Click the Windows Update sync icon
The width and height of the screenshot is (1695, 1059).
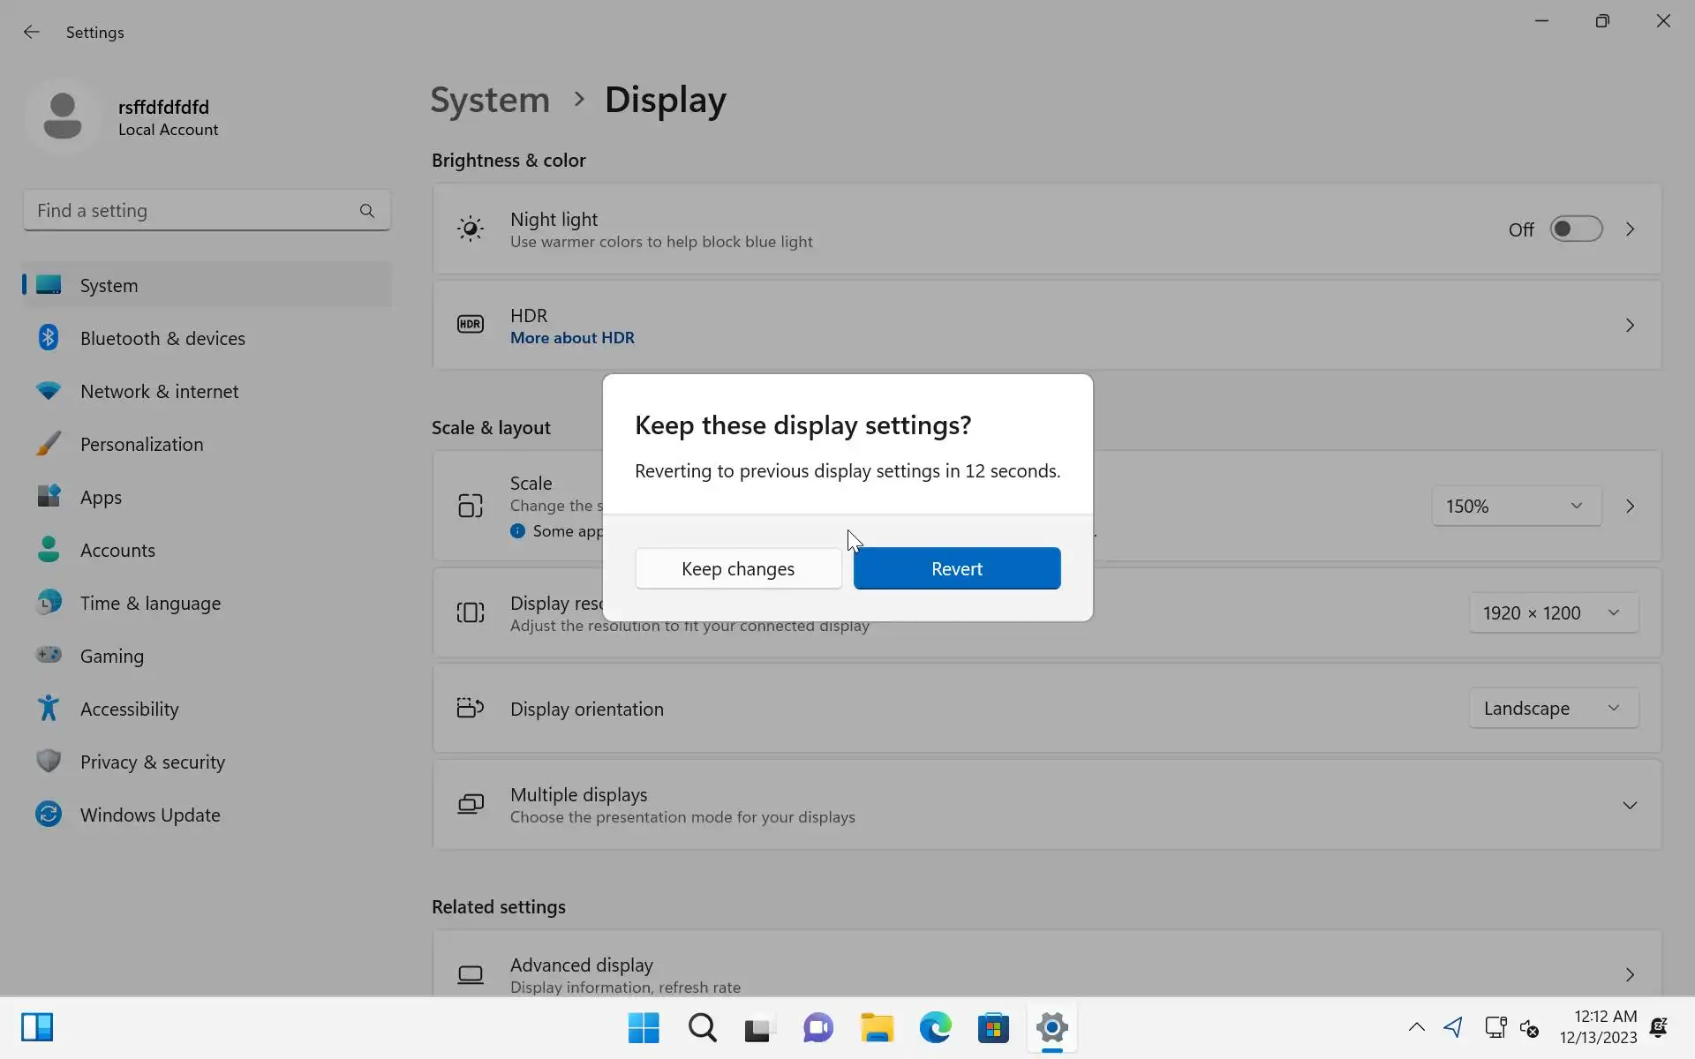click(49, 814)
